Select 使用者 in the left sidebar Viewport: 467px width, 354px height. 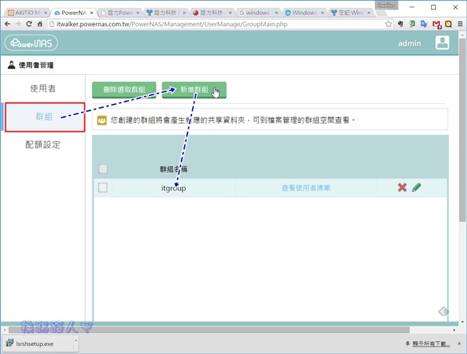pyautogui.click(x=43, y=88)
